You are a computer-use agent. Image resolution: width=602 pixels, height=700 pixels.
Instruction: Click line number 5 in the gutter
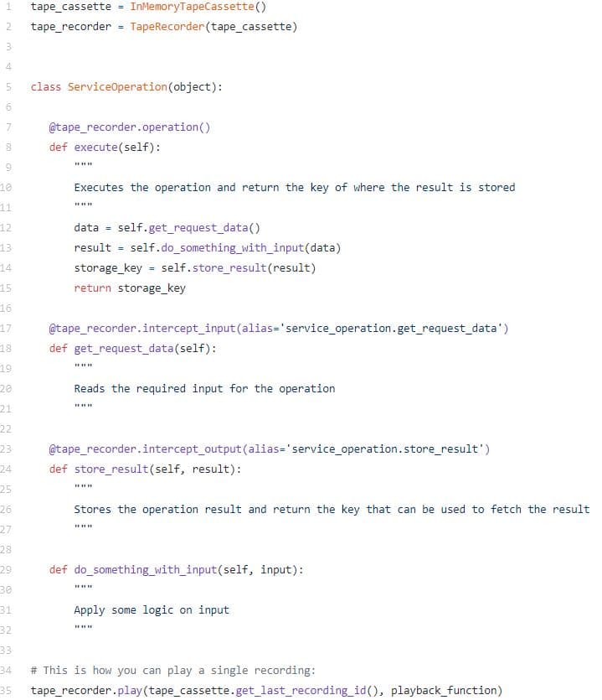tap(8, 86)
